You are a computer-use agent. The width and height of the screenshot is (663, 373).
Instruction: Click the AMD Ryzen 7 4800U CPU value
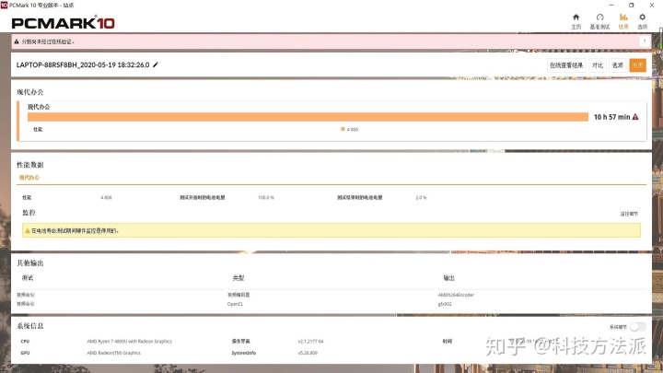pyautogui.click(x=130, y=342)
